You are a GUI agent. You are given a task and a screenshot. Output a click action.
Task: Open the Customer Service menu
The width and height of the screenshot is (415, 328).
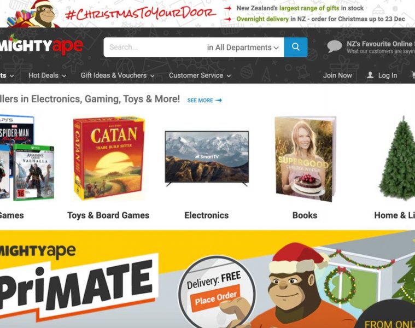(200, 75)
